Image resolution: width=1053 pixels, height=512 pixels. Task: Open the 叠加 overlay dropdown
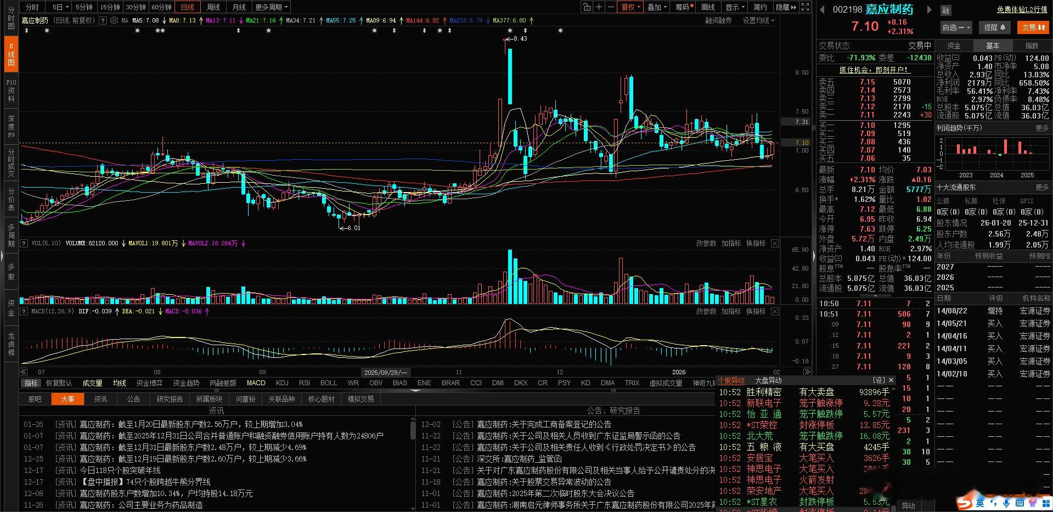click(x=657, y=7)
